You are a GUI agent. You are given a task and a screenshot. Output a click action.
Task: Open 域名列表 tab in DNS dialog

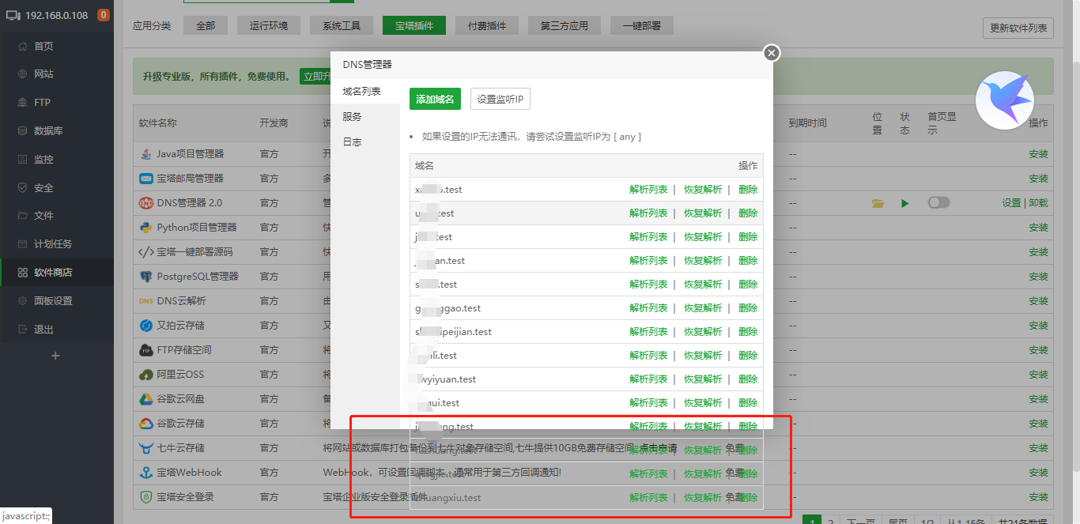tap(365, 92)
